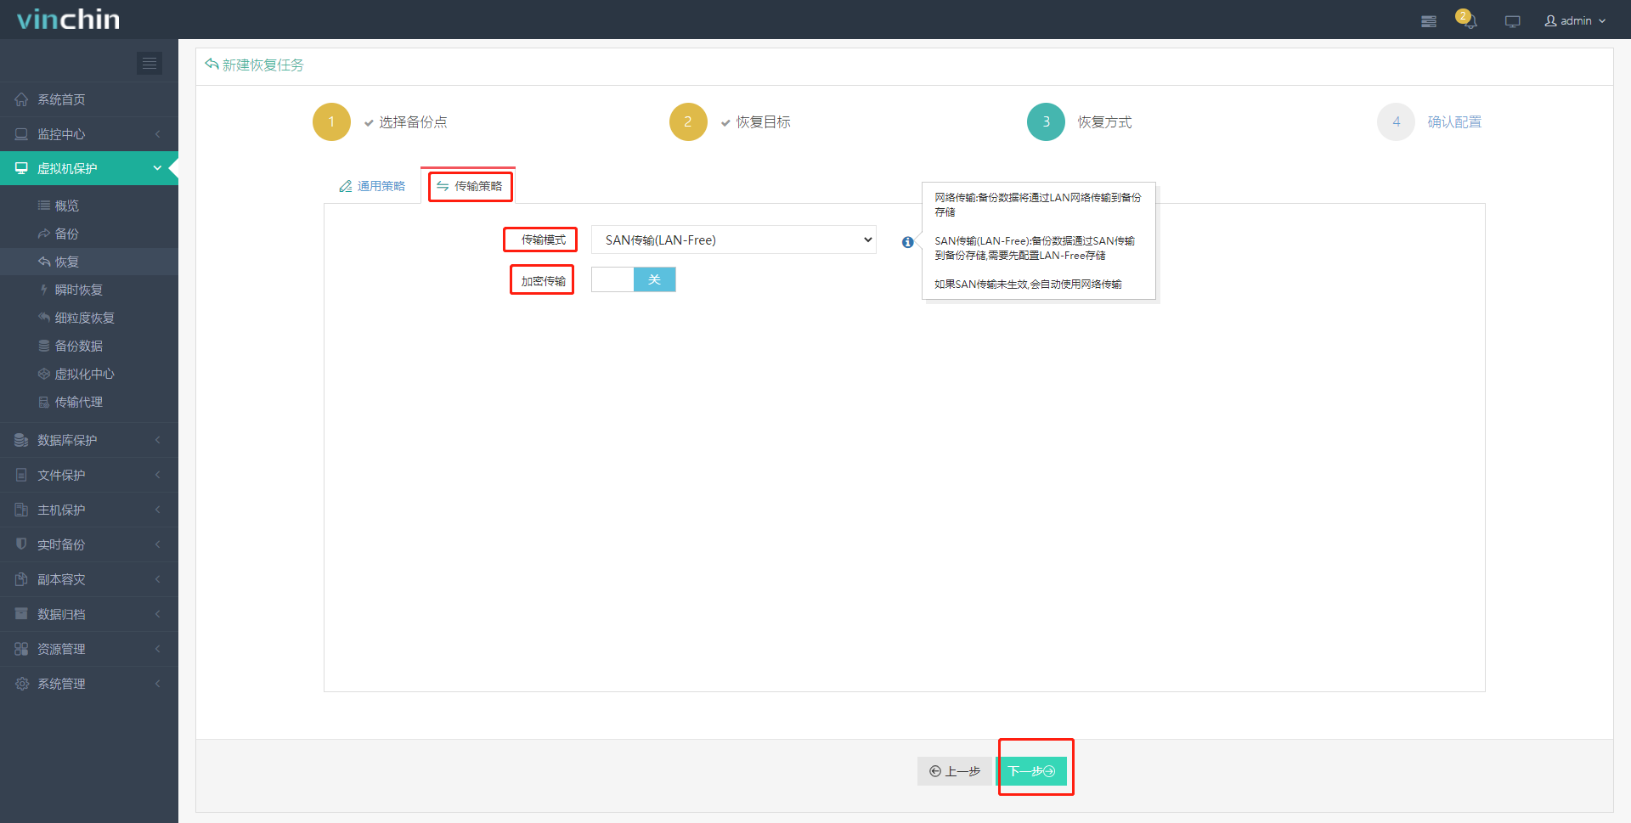Collapse the sidebar via hamburger icon
Image resolution: width=1631 pixels, height=823 pixels.
pyautogui.click(x=150, y=63)
